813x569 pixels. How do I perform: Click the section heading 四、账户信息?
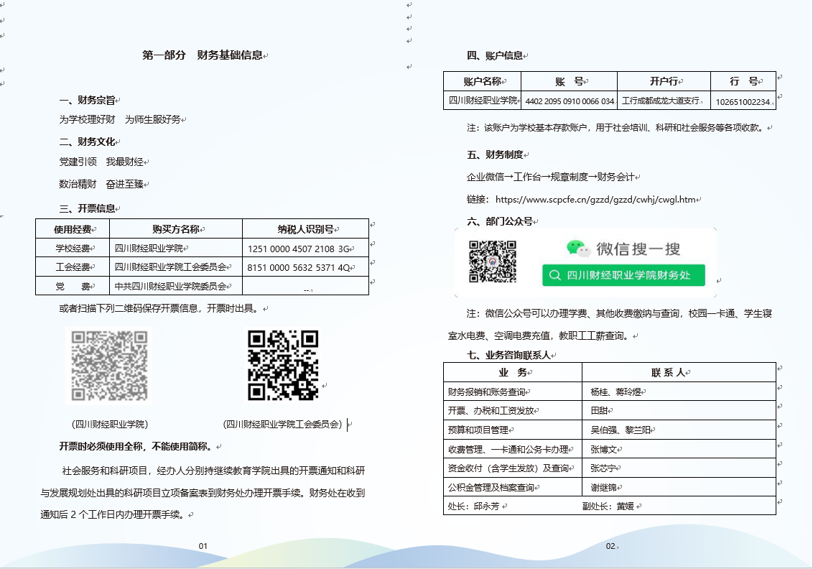click(x=495, y=55)
